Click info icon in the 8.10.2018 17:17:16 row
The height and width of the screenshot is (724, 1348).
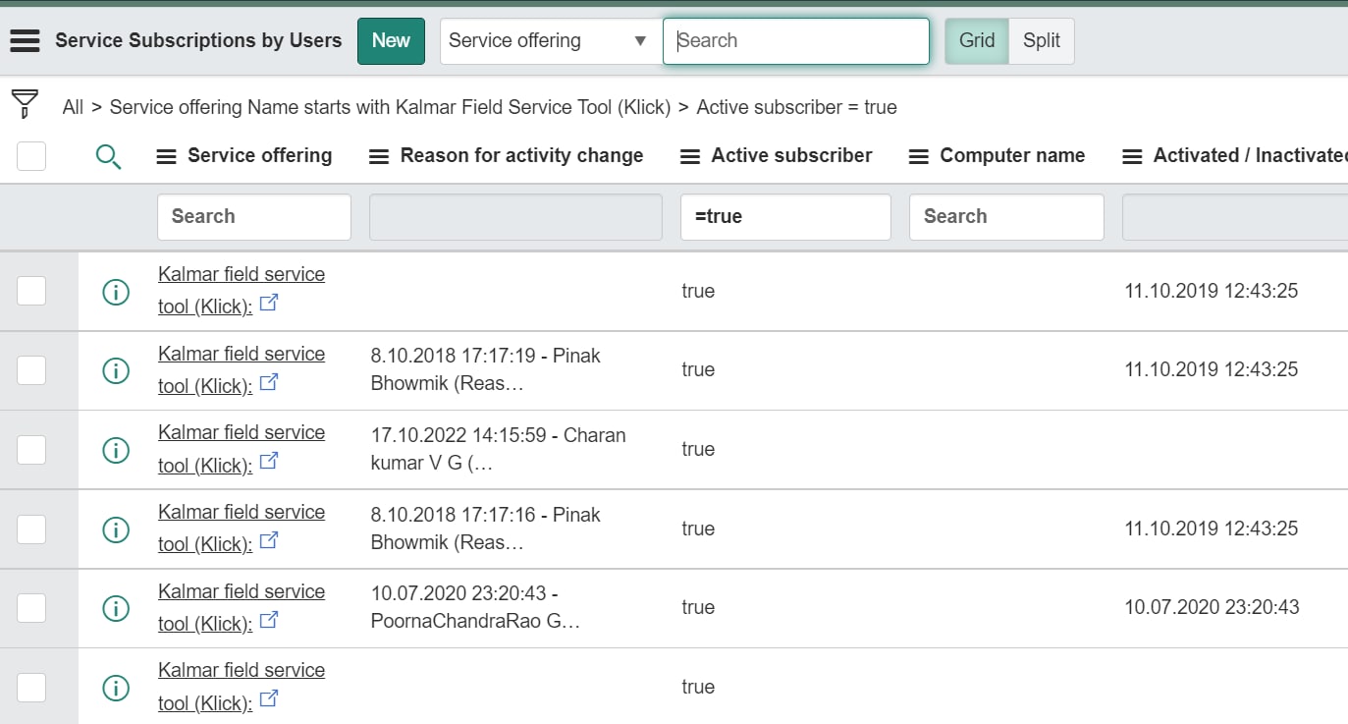coord(116,529)
